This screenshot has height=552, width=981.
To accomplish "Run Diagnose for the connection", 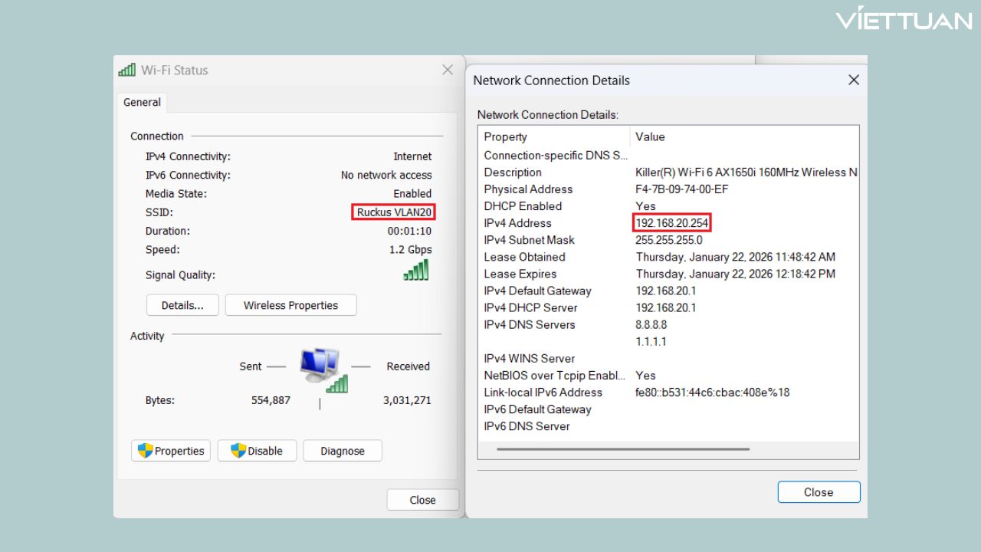I will (x=342, y=450).
